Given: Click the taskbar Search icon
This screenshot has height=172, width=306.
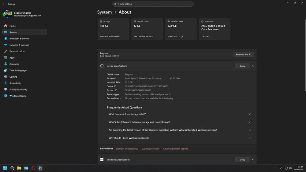Looking at the screenshot, I should click(x=12, y=168).
